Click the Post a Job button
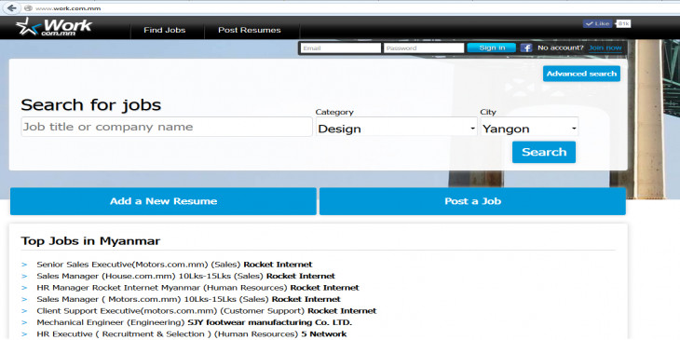Viewport: 680px width, 340px height. (472, 201)
